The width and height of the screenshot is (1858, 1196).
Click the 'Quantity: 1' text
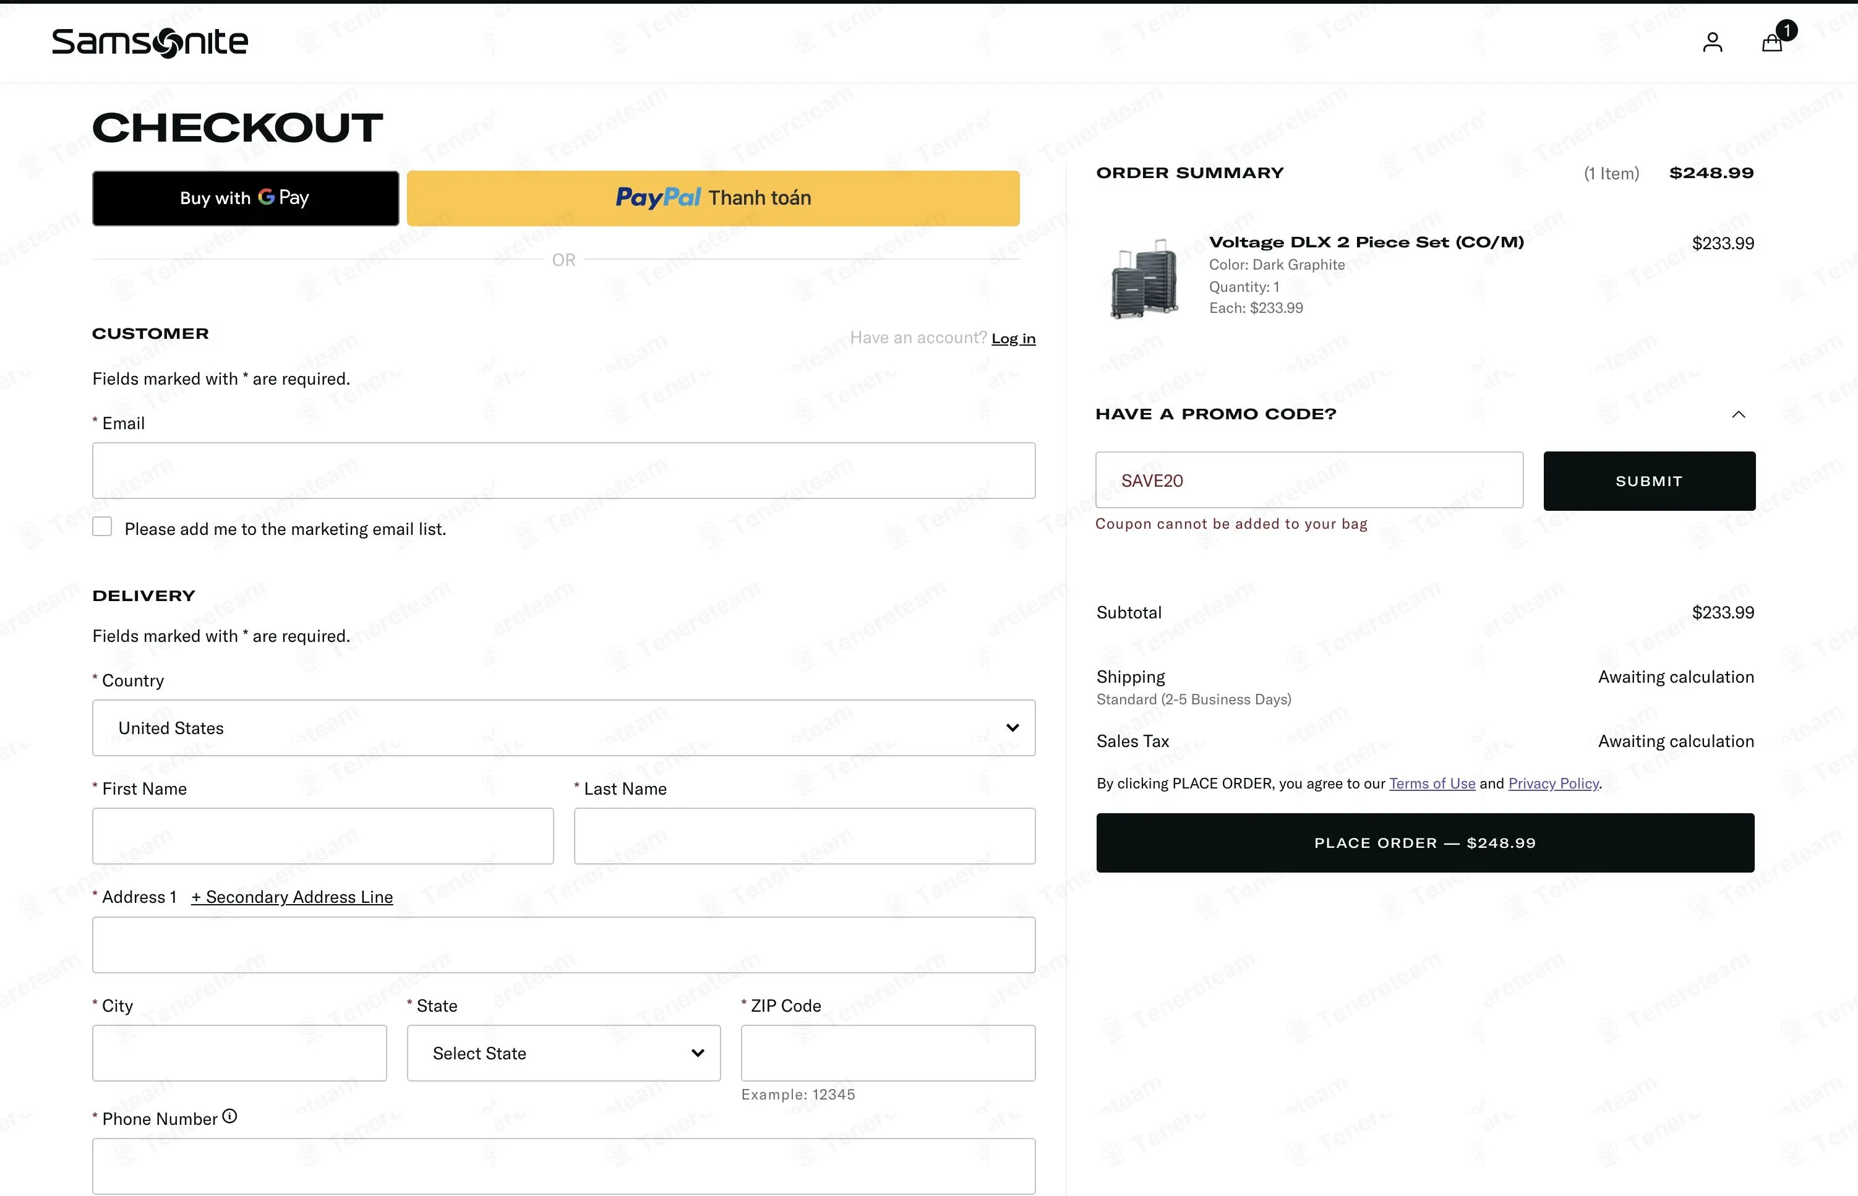pos(1244,288)
